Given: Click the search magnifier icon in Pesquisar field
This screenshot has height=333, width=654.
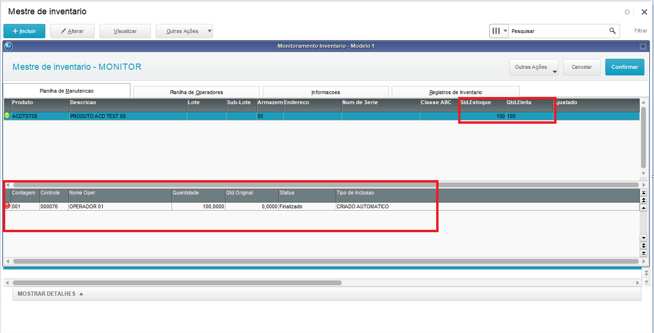Looking at the screenshot, I should pyautogui.click(x=612, y=31).
